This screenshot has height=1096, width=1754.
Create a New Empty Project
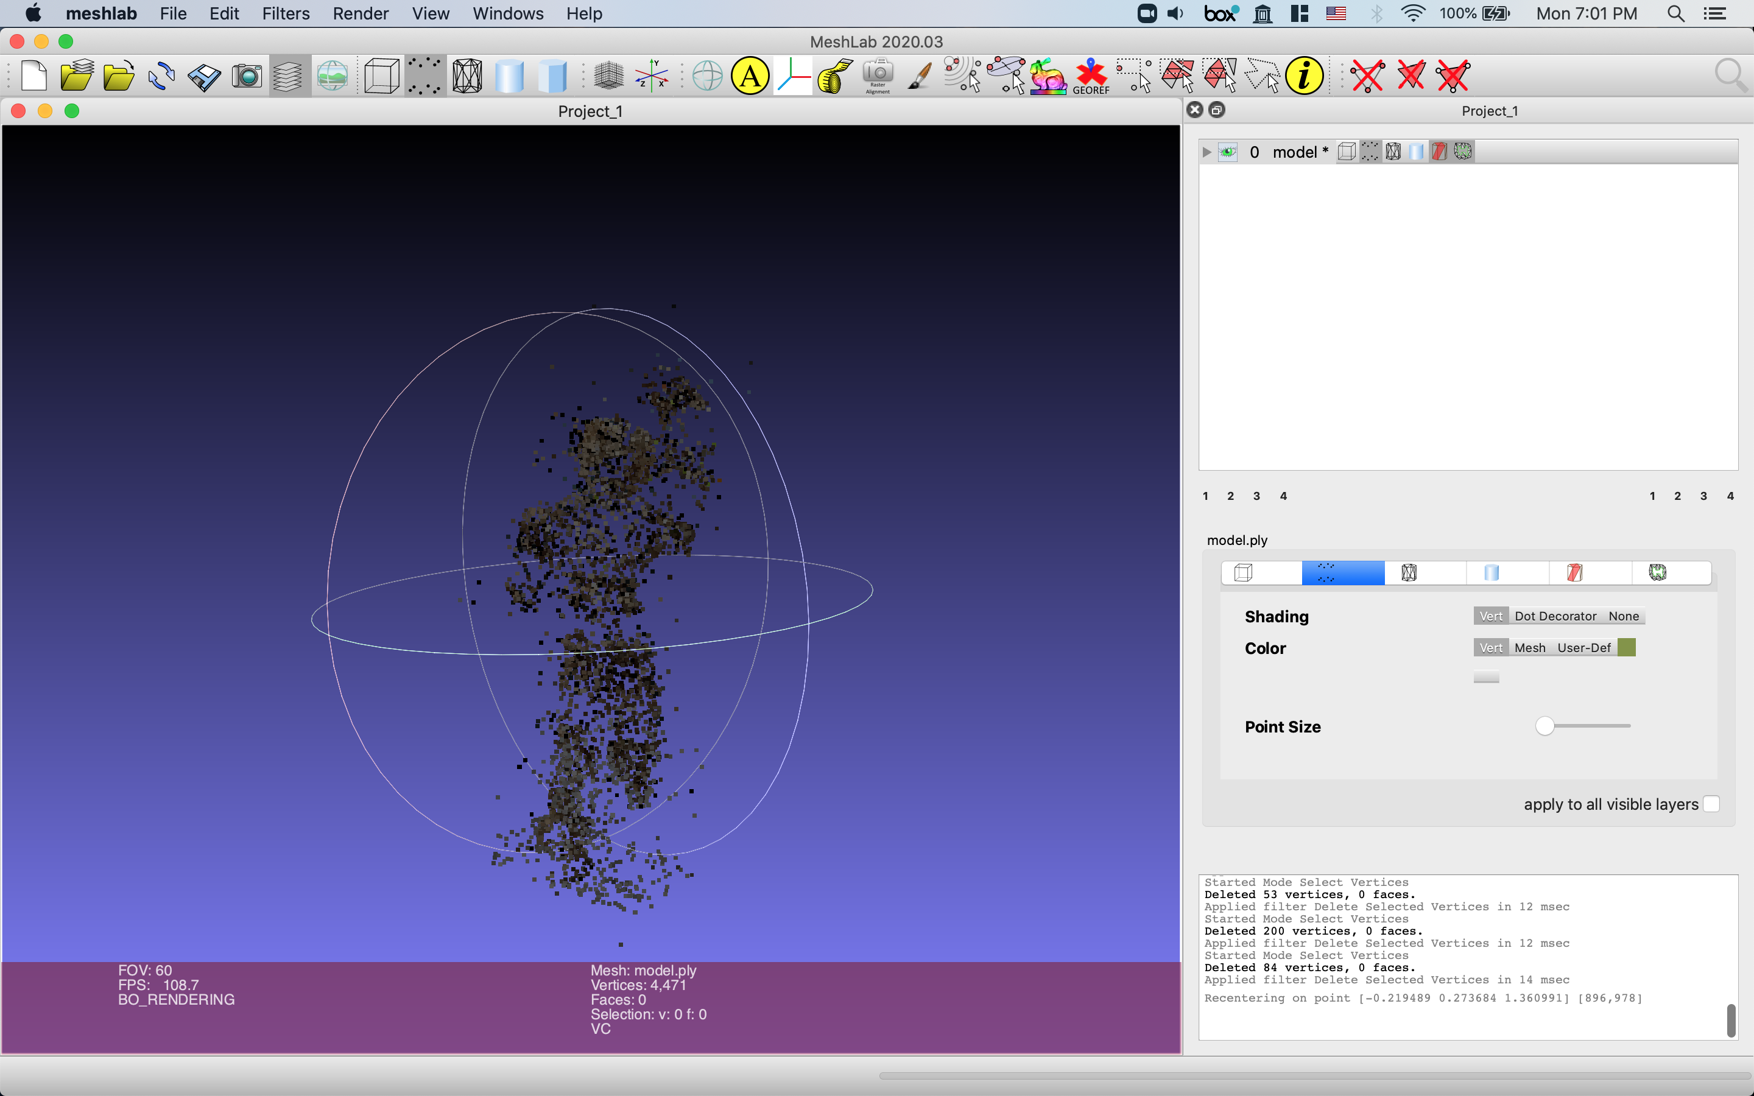(x=33, y=76)
